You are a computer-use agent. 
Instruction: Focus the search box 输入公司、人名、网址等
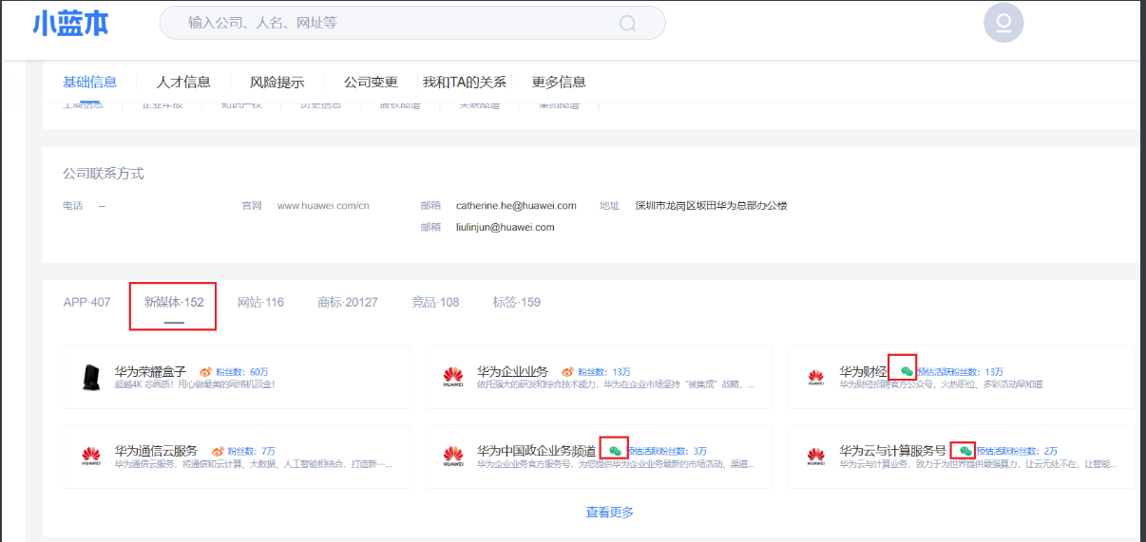(x=412, y=22)
